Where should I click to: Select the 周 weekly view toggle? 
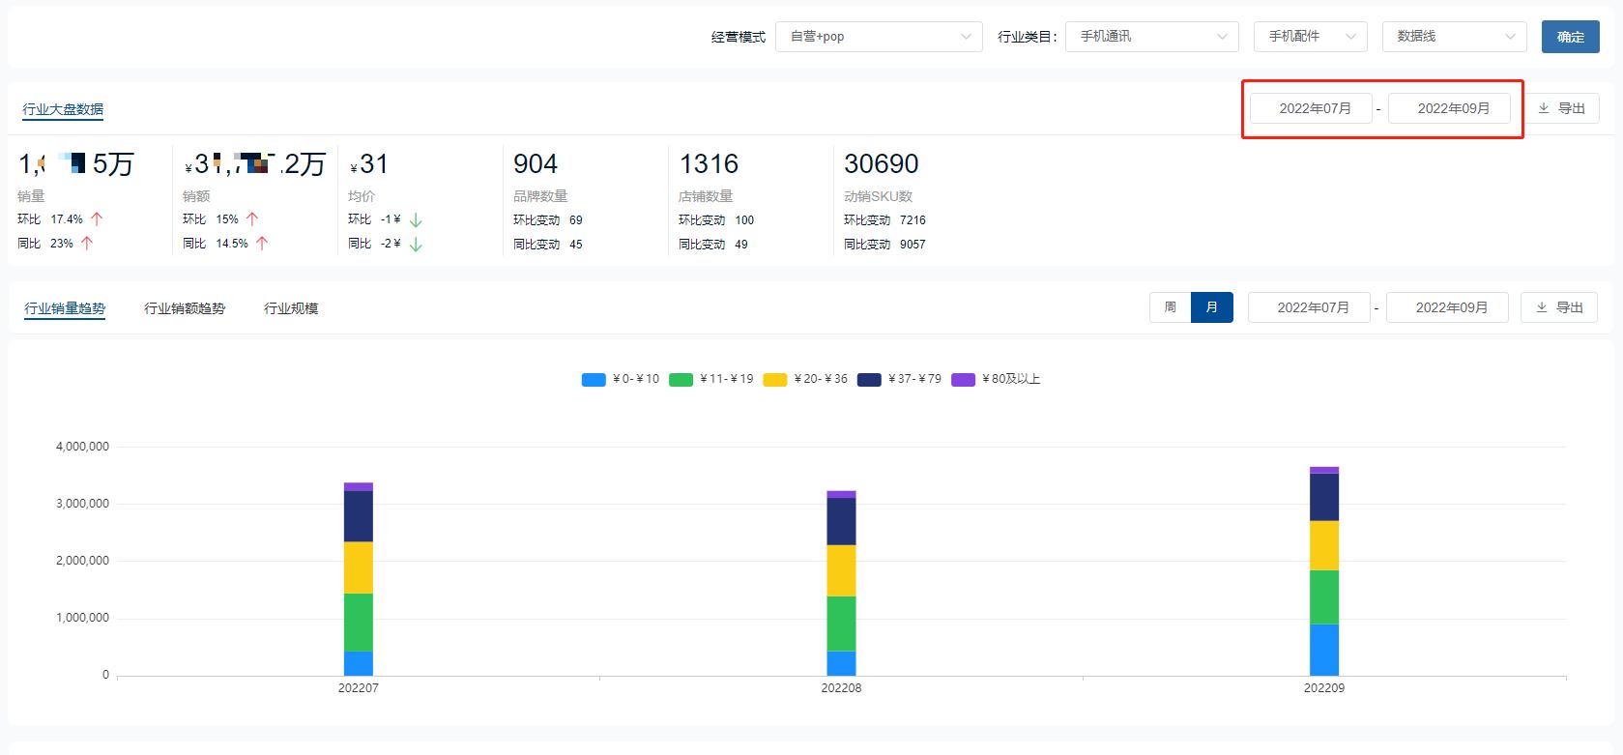pyautogui.click(x=1170, y=307)
